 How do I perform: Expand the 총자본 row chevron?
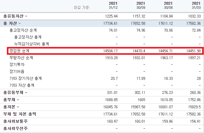click(x=18, y=107)
